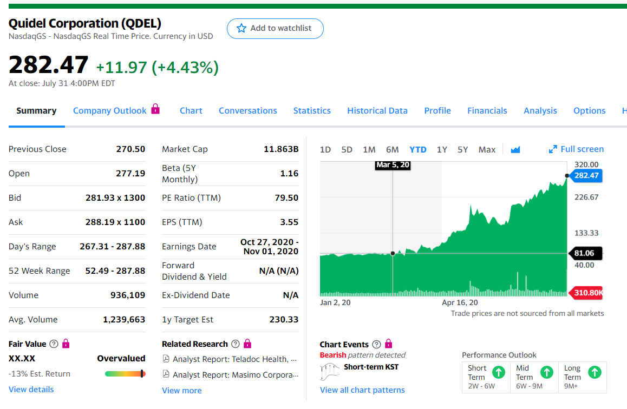Click View details under Fair Value
The height and width of the screenshot is (409, 627).
31,390
